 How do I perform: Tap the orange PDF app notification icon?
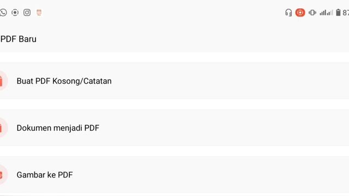(39, 13)
